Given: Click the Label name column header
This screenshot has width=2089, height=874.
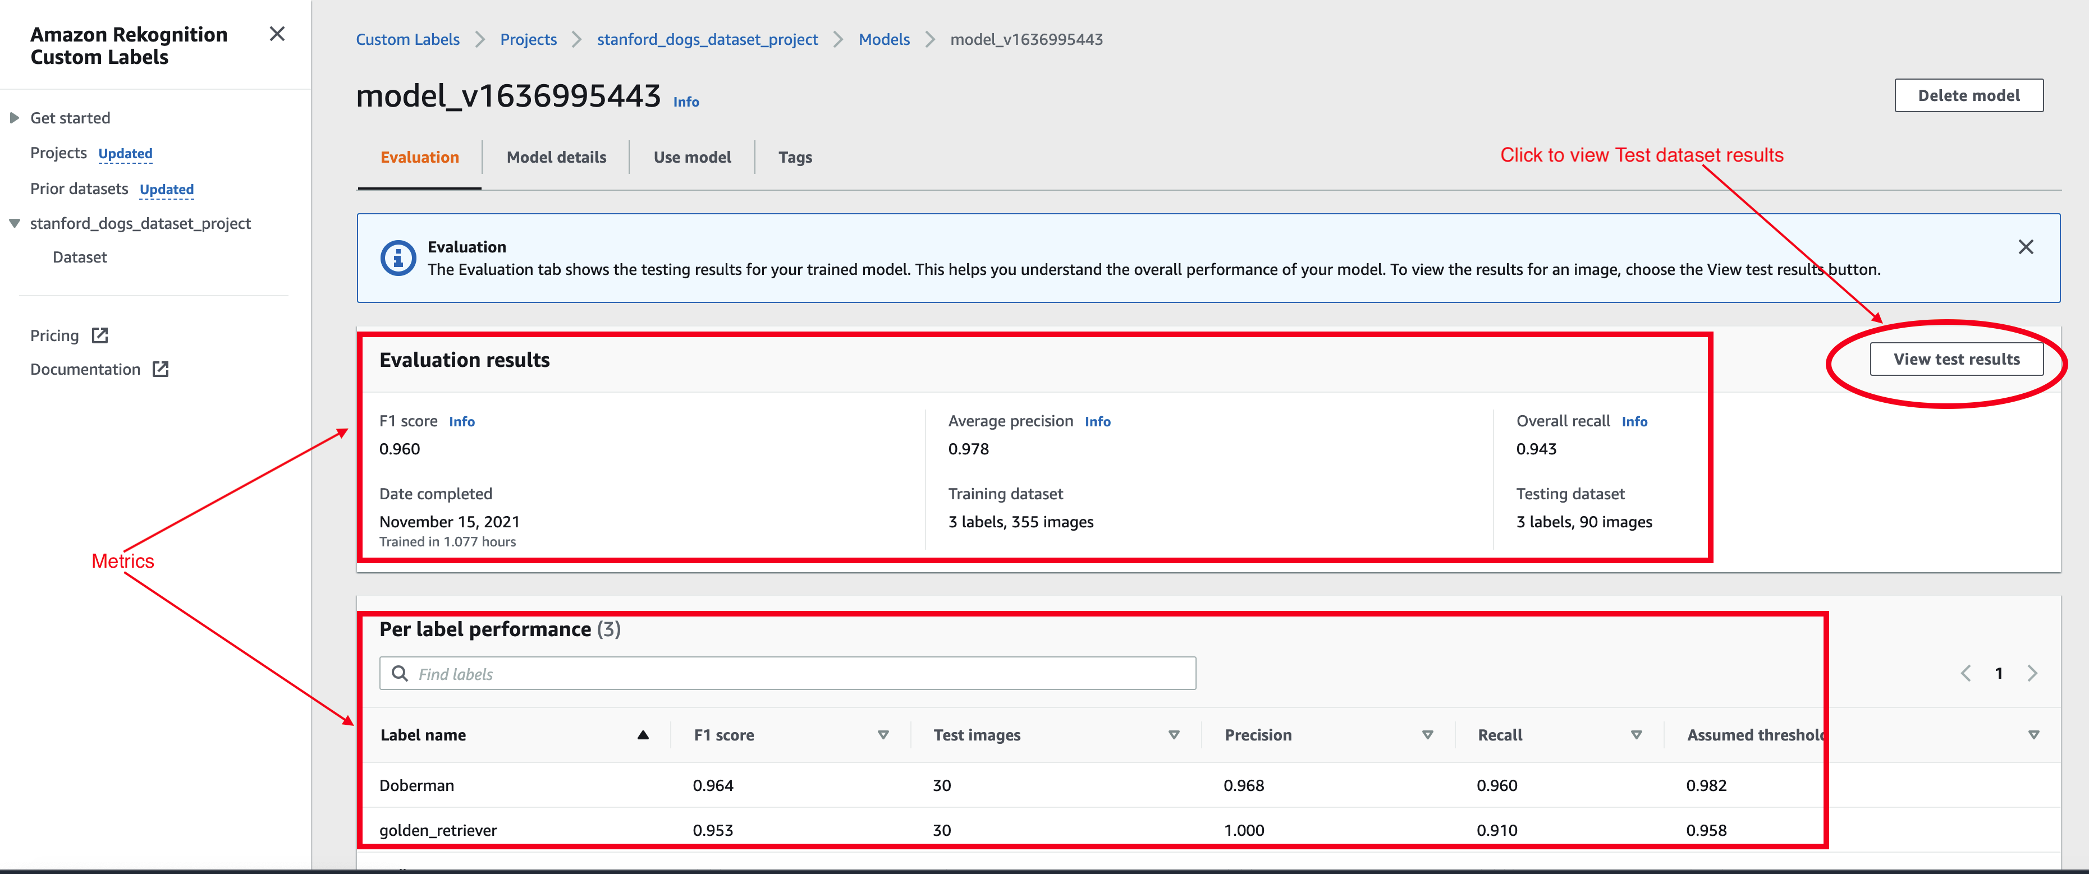Looking at the screenshot, I should pos(423,735).
